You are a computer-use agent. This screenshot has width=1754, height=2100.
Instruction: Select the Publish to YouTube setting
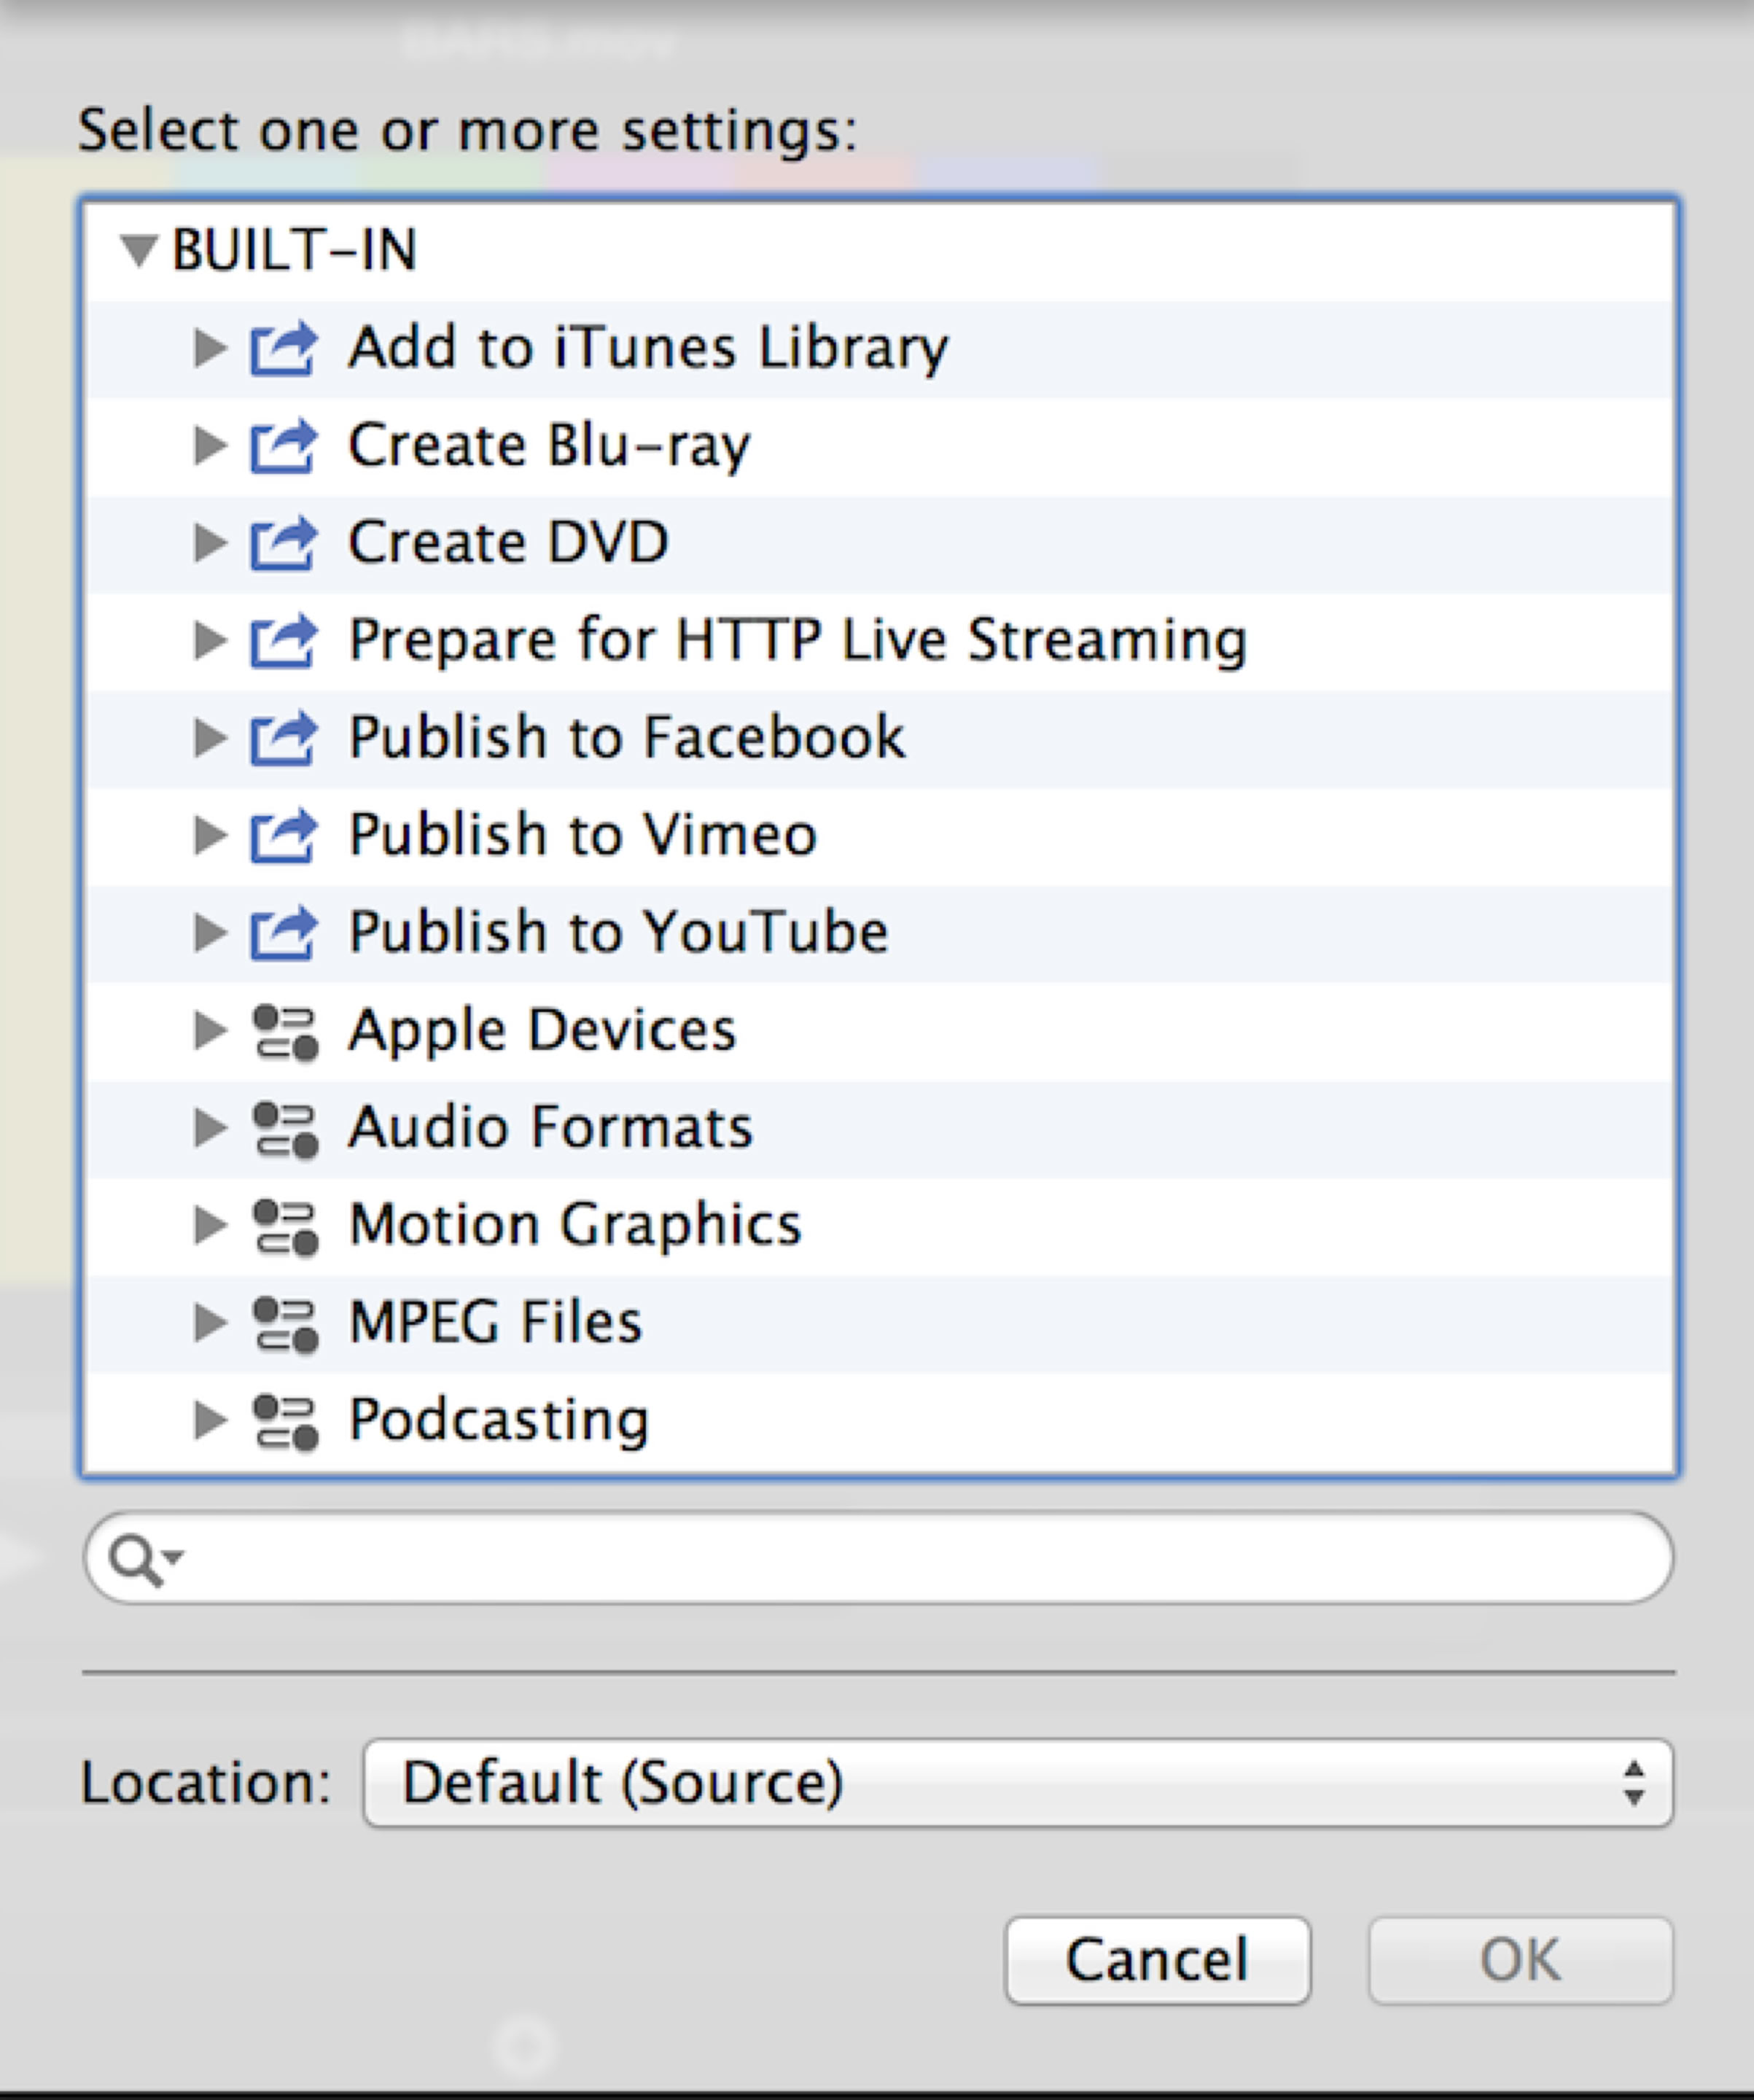pos(618,932)
